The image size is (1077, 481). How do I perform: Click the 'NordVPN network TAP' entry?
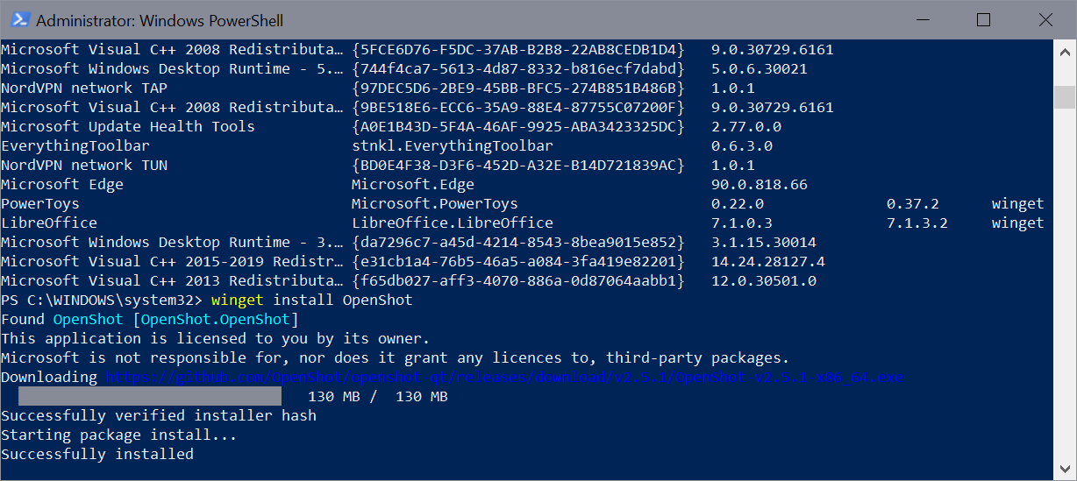click(84, 88)
